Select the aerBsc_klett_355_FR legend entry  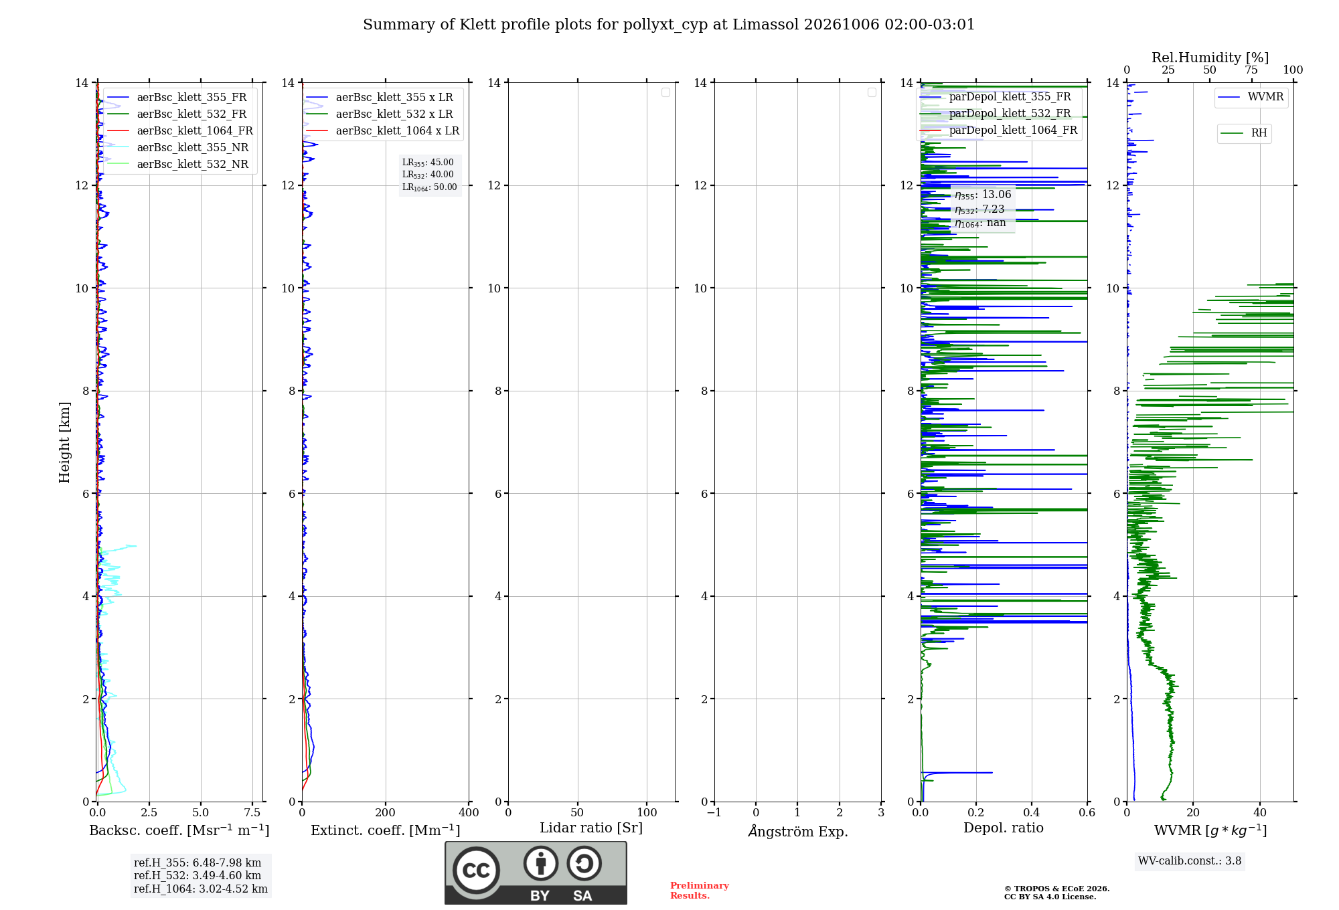point(179,97)
